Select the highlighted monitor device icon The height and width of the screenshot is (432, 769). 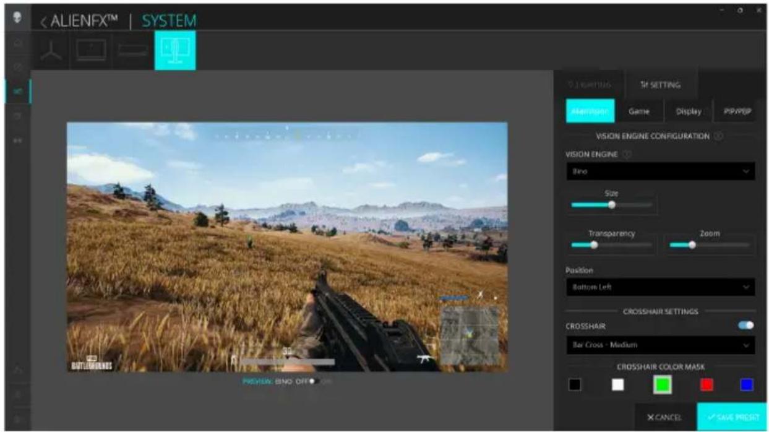pos(175,50)
